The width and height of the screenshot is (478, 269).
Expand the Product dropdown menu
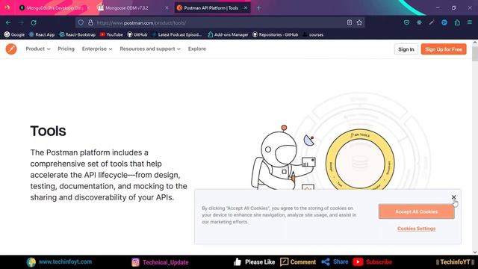pos(38,49)
